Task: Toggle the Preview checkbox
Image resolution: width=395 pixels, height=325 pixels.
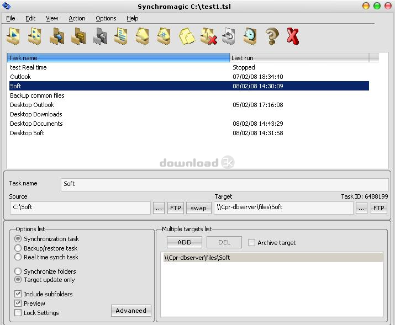Action: [18, 303]
